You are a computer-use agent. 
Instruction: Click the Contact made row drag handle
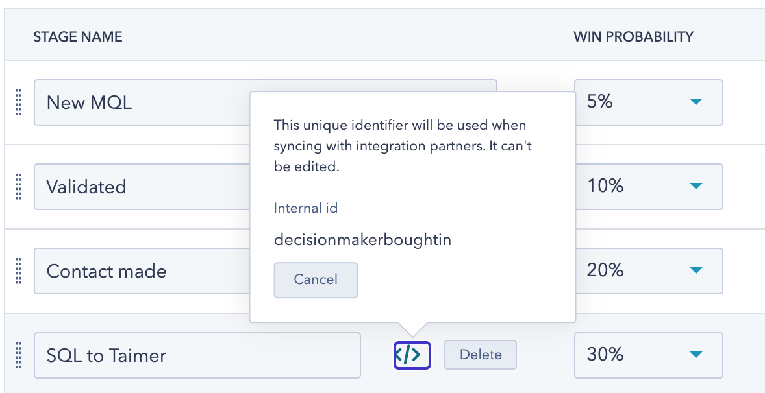19,271
